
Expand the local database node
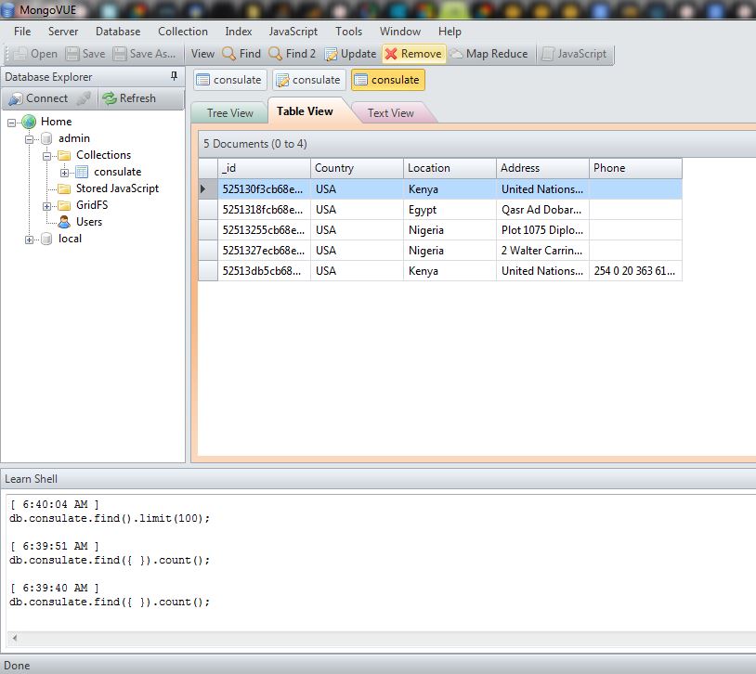(30, 239)
